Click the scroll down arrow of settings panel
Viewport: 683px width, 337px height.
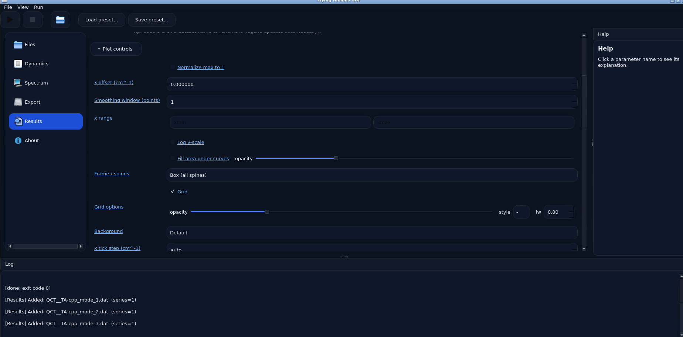pyautogui.click(x=584, y=249)
